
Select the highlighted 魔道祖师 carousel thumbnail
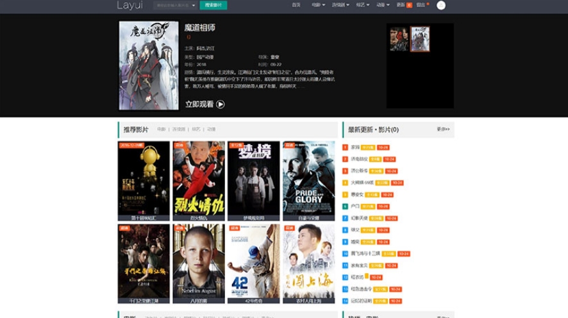pos(420,38)
